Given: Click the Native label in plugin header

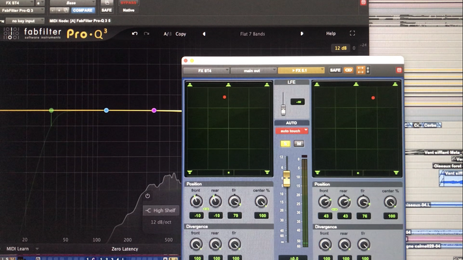Looking at the screenshot, I should (128, 10).
